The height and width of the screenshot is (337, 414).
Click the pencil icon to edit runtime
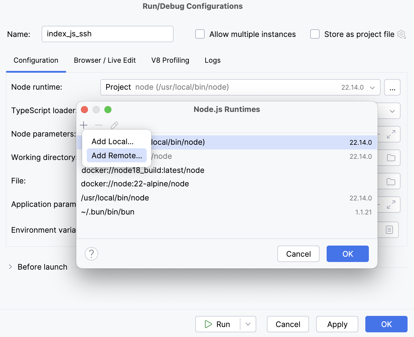(x=114, y=125)
